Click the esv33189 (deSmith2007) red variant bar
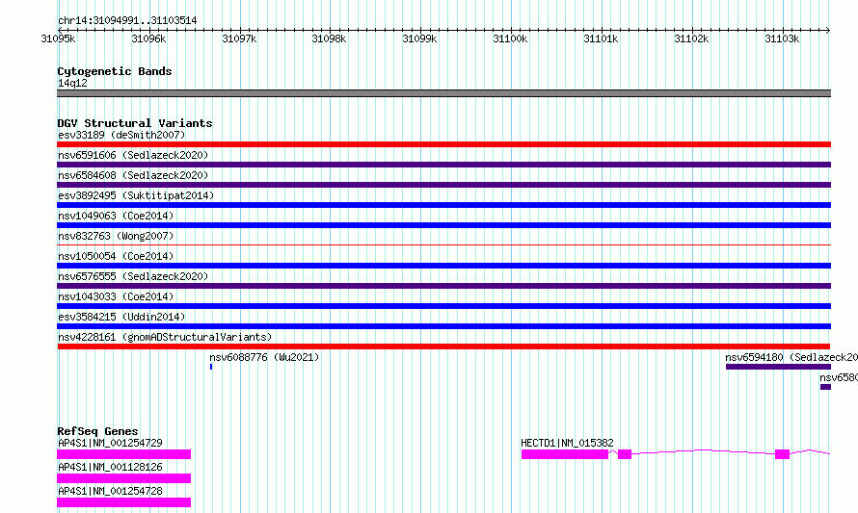This screenshot has width=858, height=513. click(x=443, y=144)
